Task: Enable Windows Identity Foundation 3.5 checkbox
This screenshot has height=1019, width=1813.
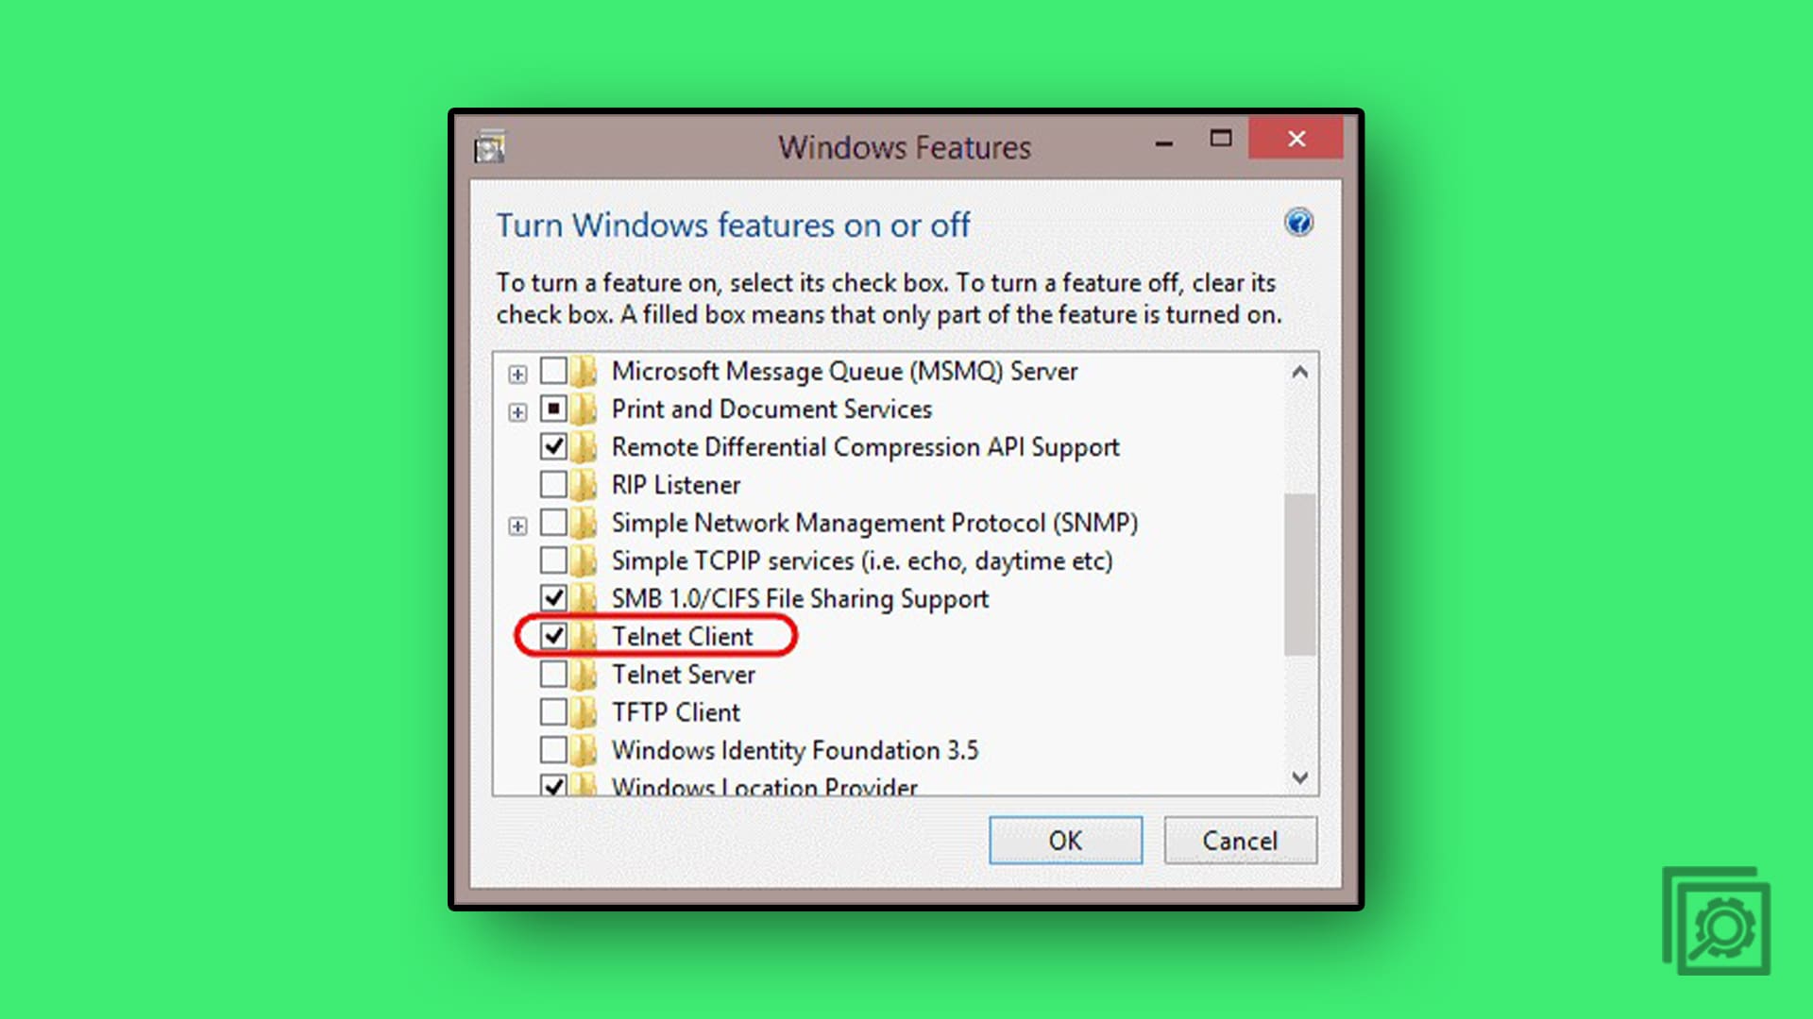Action: click(x=553, y=749)
